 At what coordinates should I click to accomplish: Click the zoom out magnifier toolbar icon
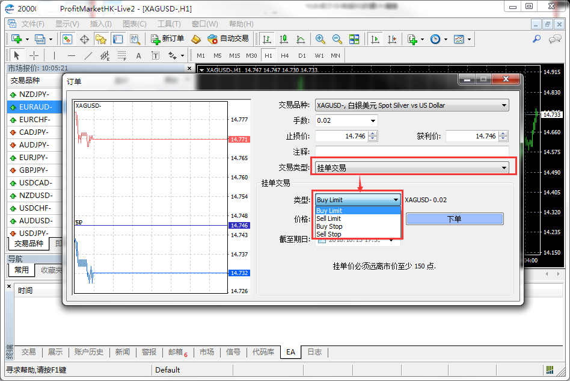[x=337, y=39]
